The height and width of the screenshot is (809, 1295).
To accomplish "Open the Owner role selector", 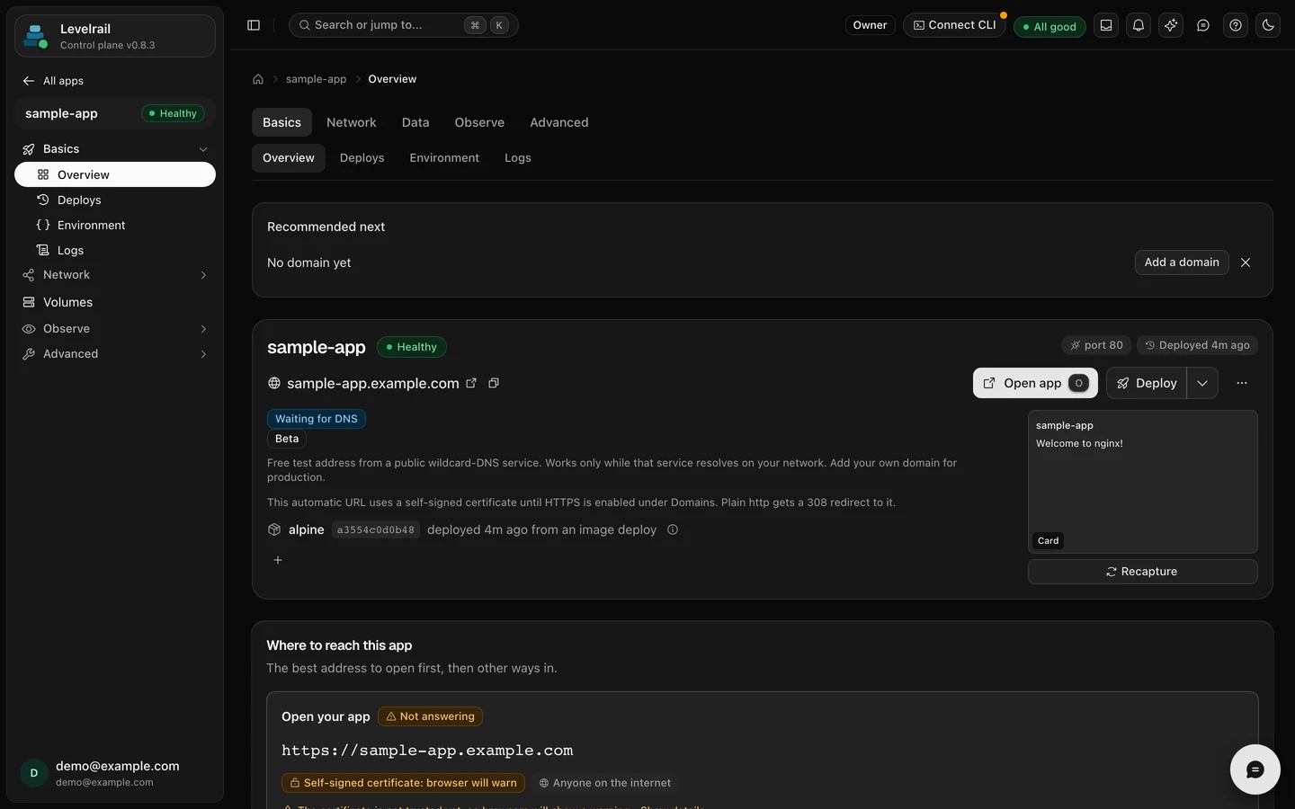I will 870,25.
